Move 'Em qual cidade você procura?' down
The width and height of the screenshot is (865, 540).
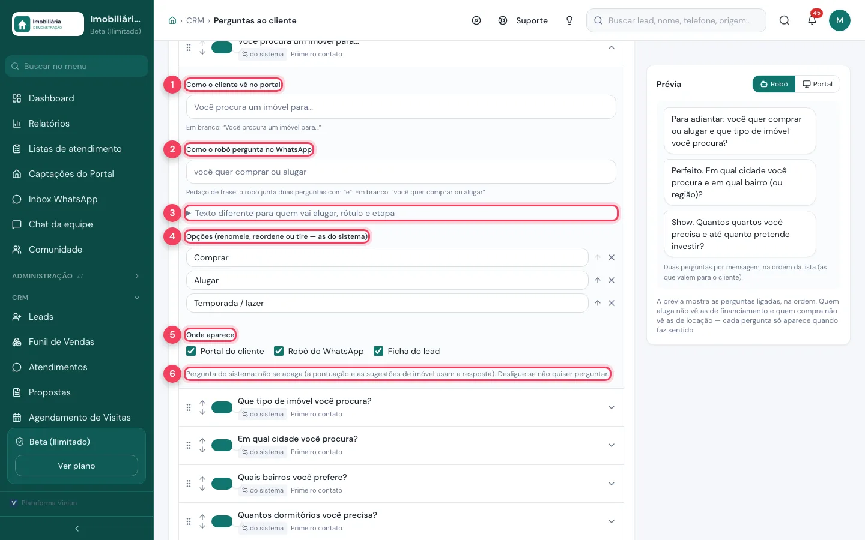202,449
